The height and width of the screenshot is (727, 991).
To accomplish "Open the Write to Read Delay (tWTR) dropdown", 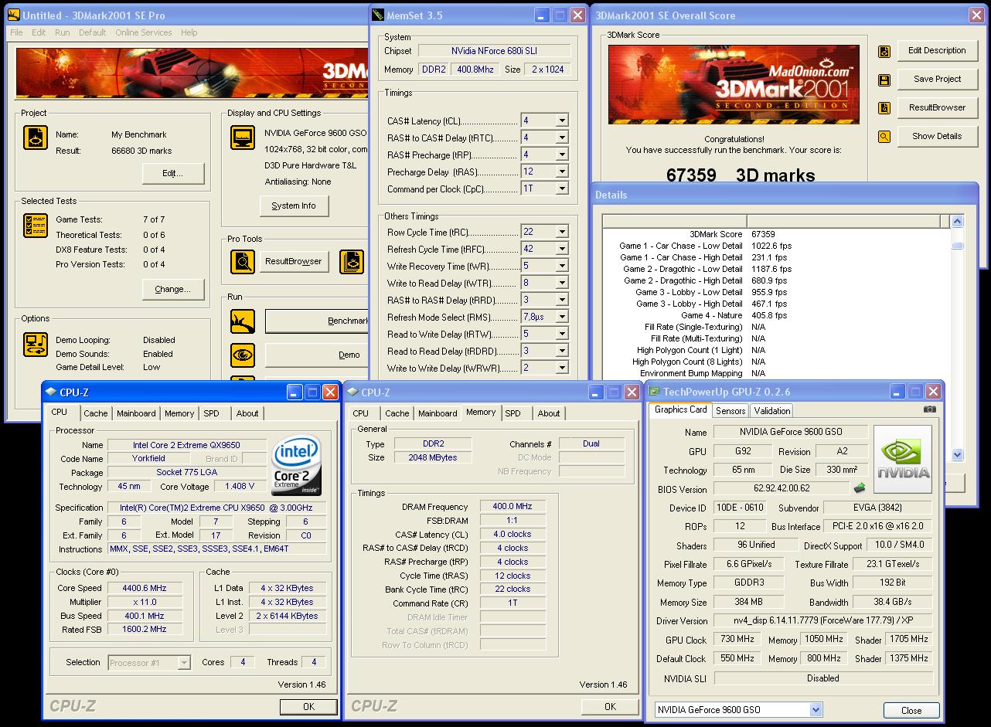I will (562, 283).
